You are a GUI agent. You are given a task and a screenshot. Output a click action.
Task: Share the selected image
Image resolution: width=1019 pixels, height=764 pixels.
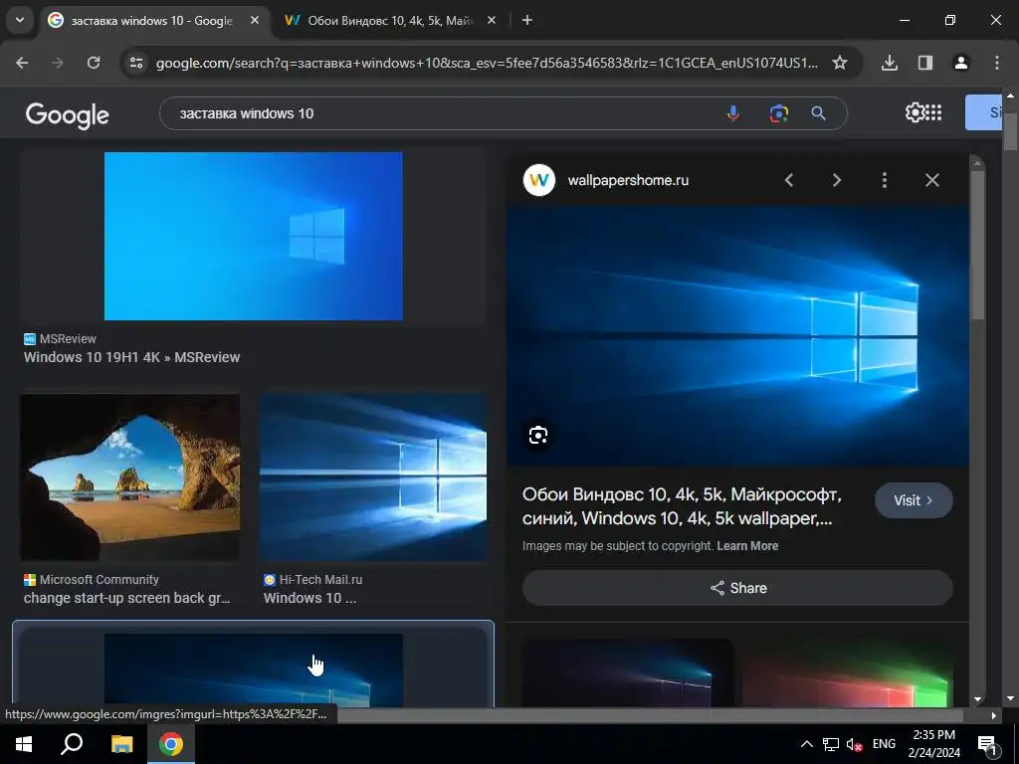[x=737, y=588]
